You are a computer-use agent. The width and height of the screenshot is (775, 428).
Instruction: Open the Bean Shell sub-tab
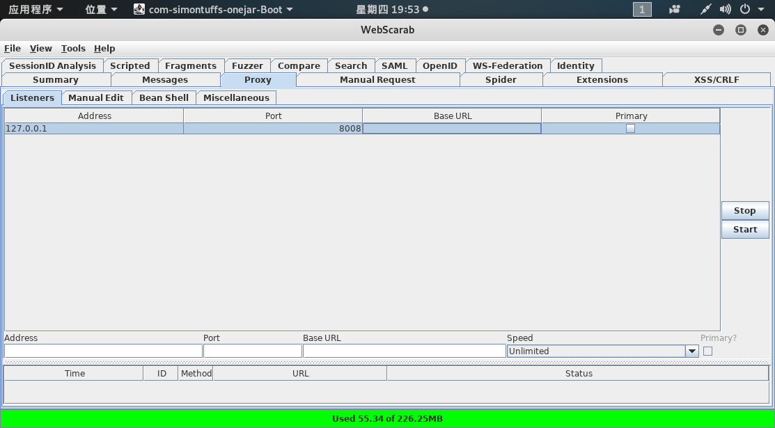coord(164,98)
